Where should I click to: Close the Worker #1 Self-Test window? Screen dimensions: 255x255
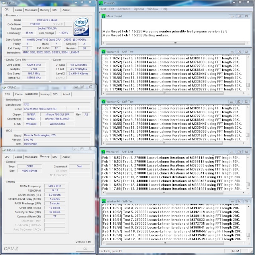pos(247,52)
